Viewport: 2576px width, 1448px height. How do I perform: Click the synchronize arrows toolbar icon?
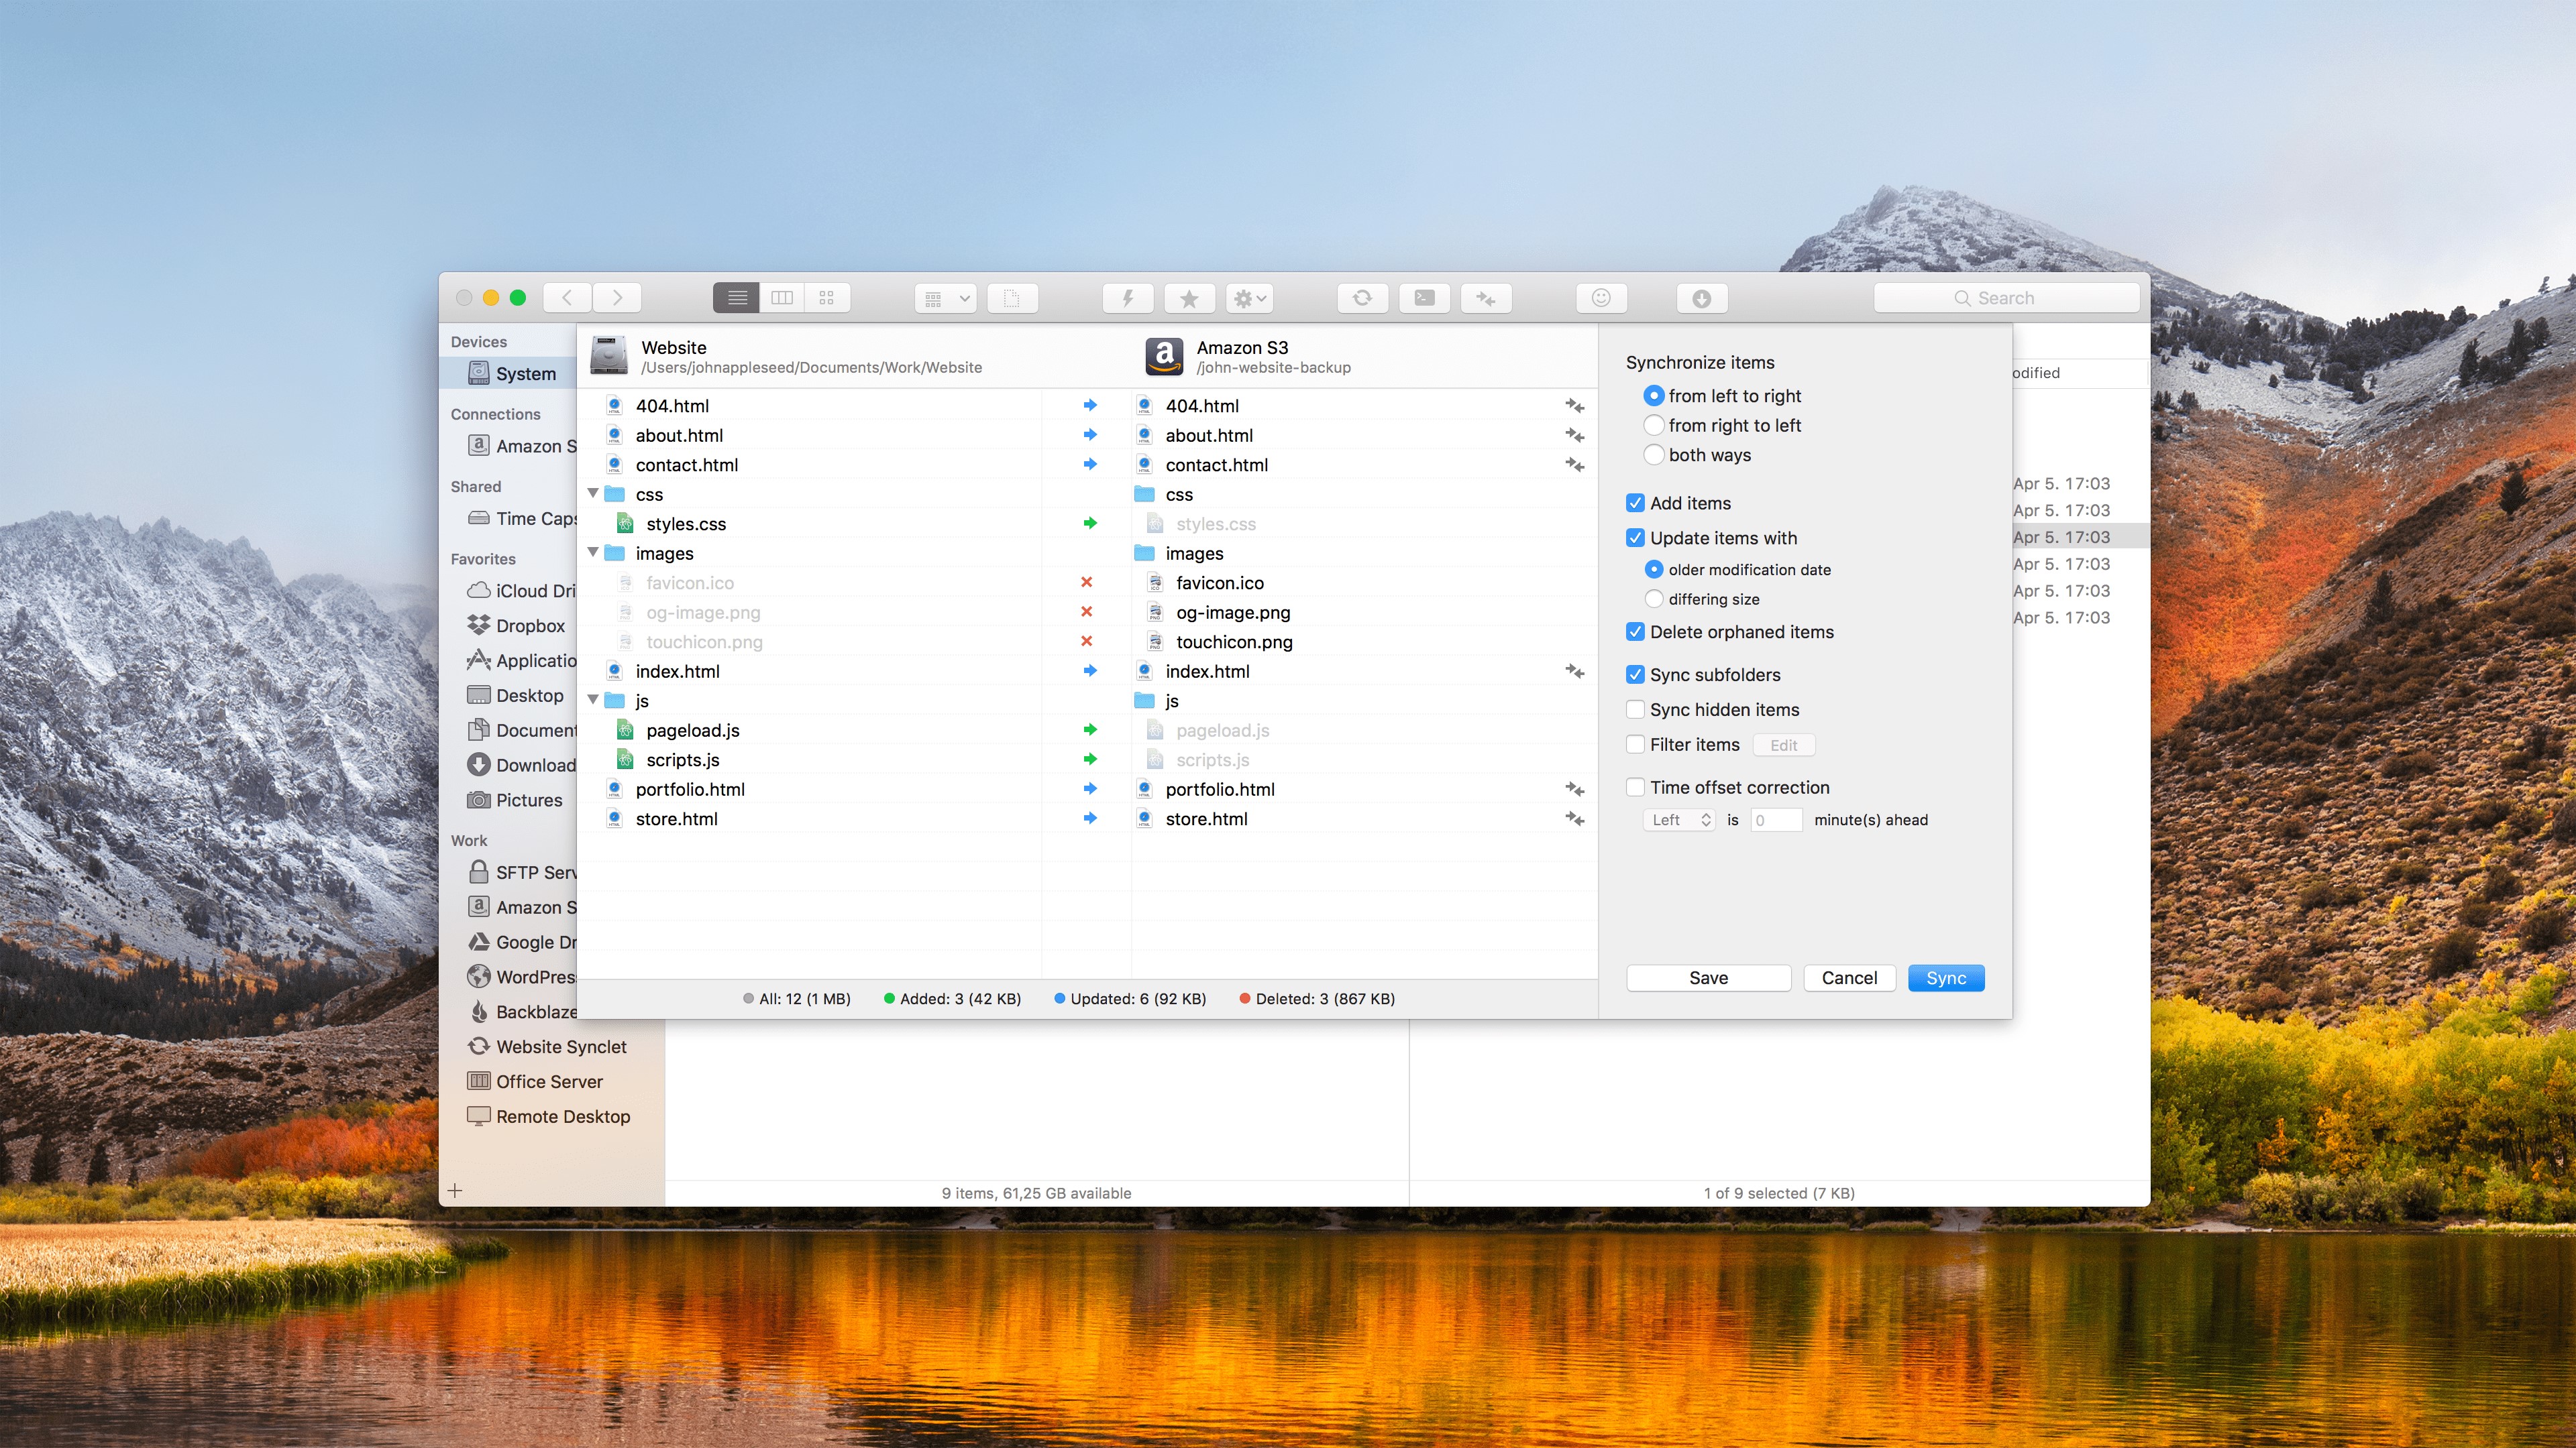[x=1486, y=298]
